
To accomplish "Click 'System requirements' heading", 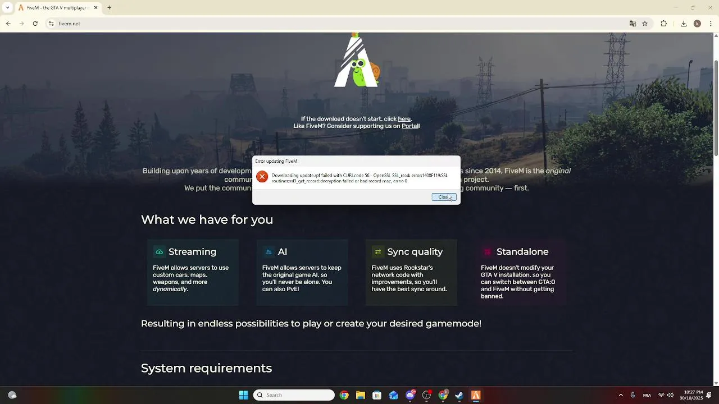I will (206, 368).
